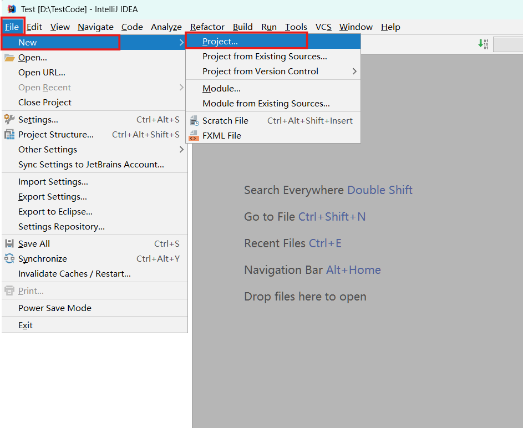
Task: Open the Analyze menu
Action: 166,27
